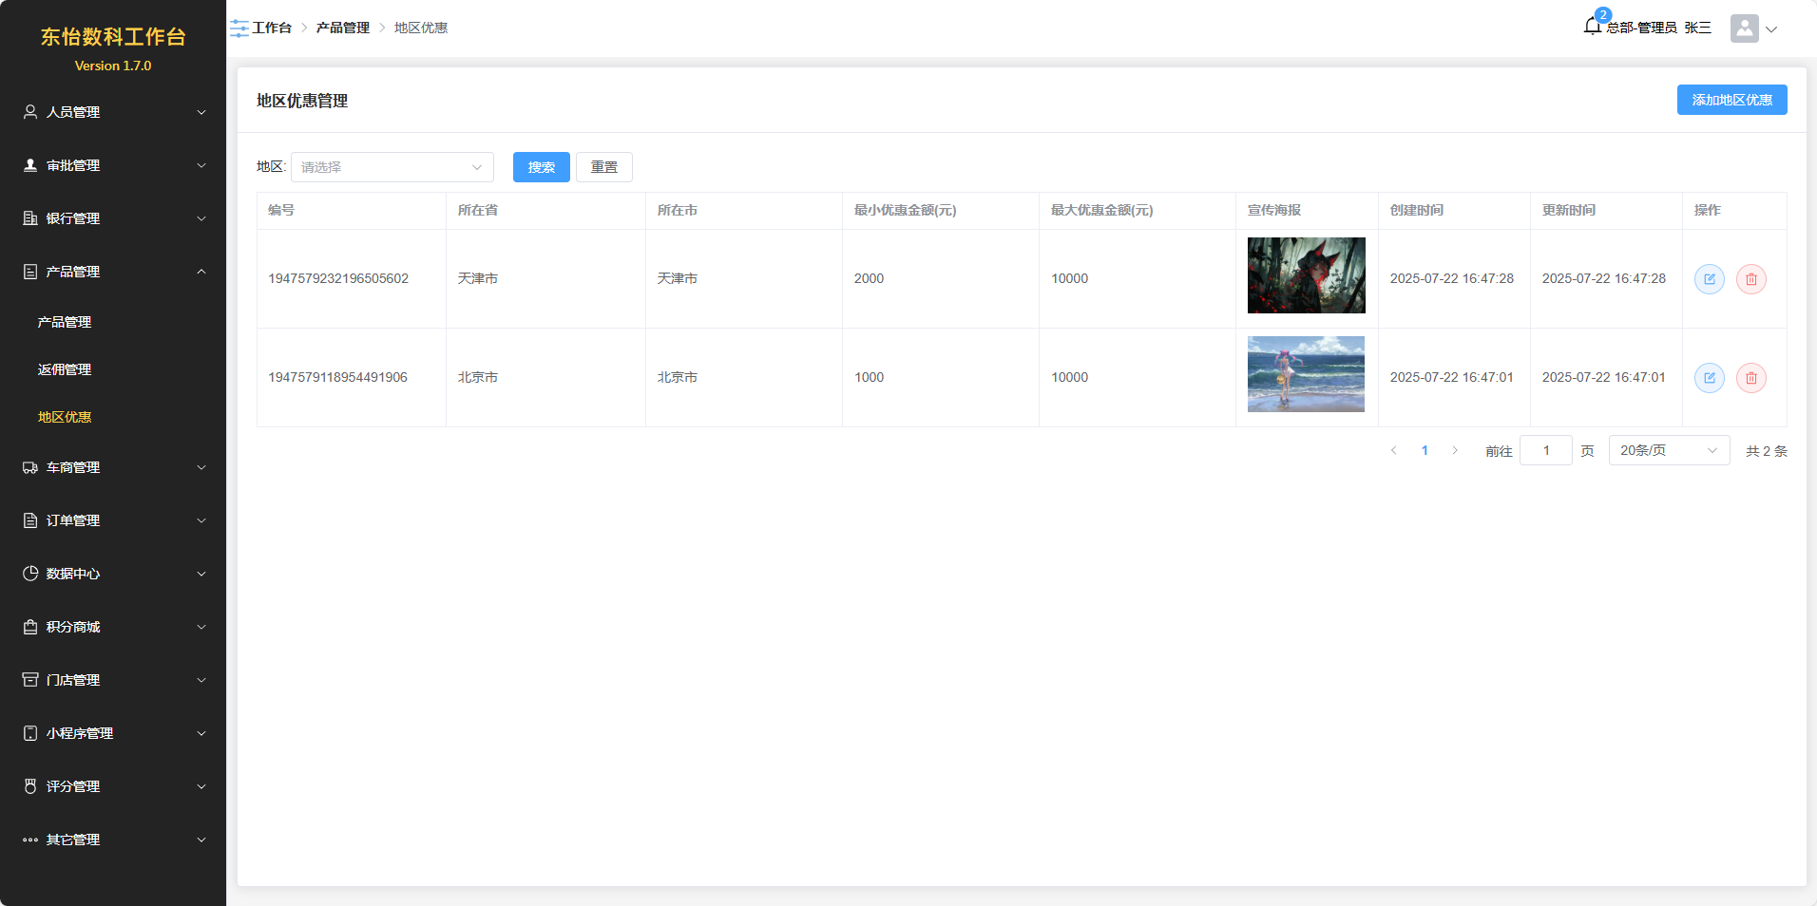Go to the next page arrow
This screenshot has width=1817, height=906.
pyautogui.click(x=1454, y=451)
